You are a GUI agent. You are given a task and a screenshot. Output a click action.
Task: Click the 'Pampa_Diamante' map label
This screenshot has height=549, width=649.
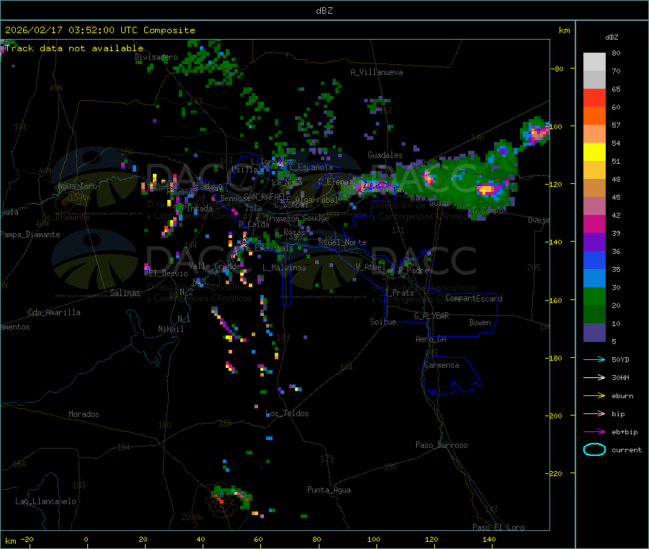coord(30,234)
